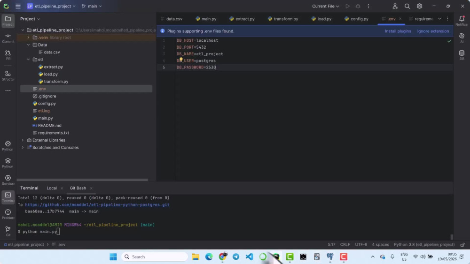Switch to load.py editor tab
470x264 pixels.
tap(321, 19)
